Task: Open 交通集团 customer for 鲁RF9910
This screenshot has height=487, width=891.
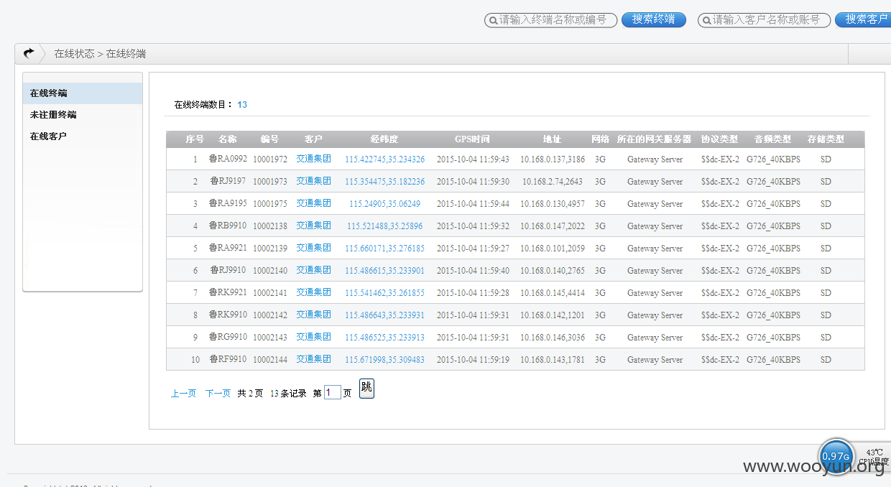Action: [313, 359]
